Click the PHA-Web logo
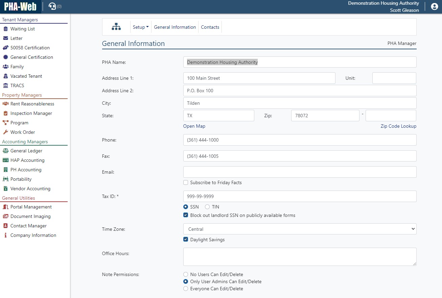 [20, 6]
